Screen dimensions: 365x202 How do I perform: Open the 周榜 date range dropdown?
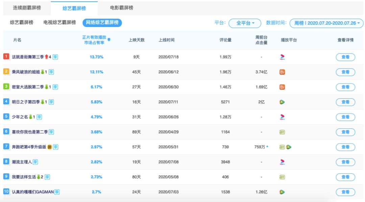point(326,23)
